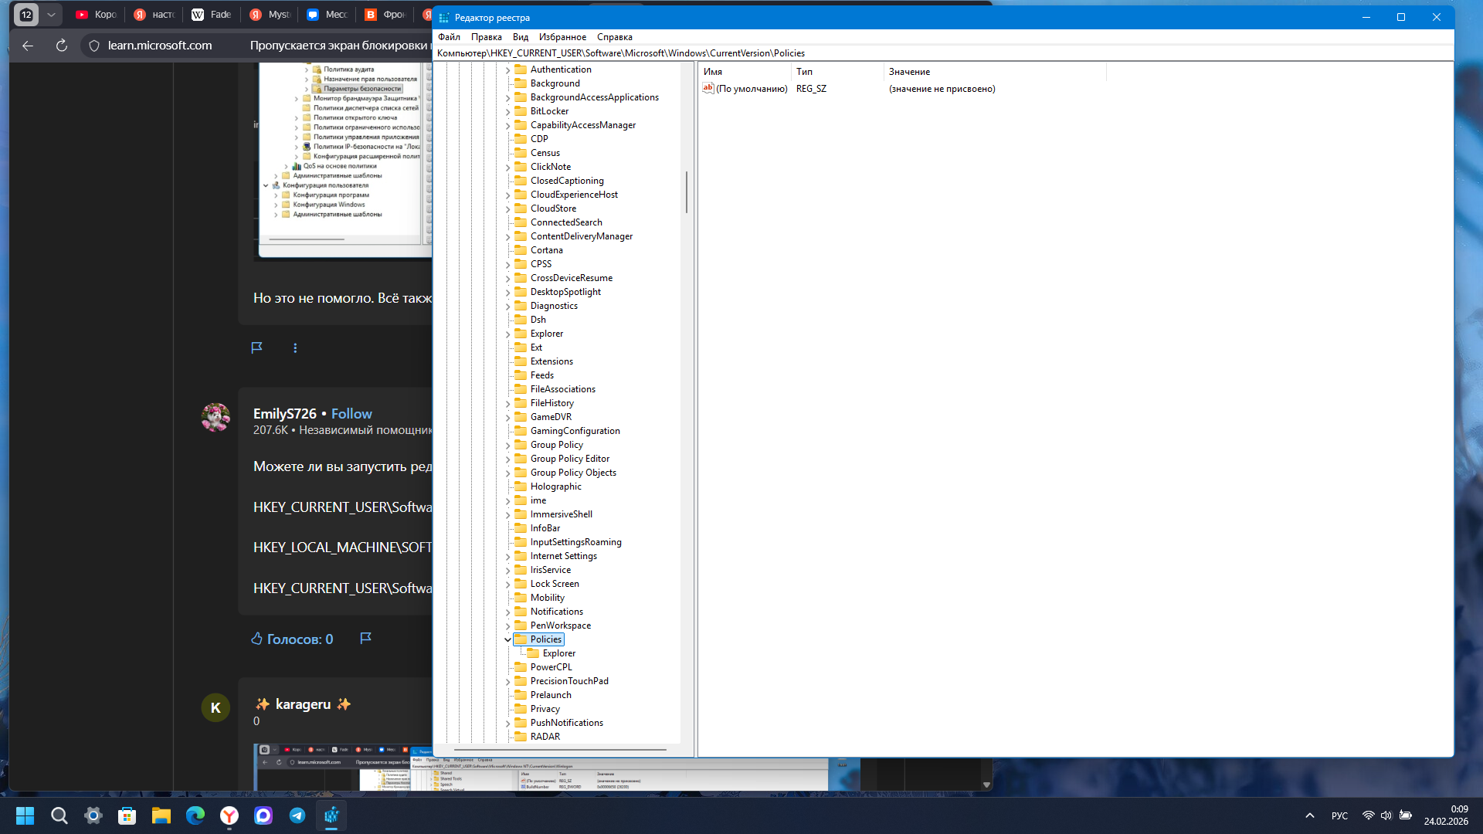Expand the Internet Settings key
Viewport: 1483px width, 834px height.
(x=507, y=556)
